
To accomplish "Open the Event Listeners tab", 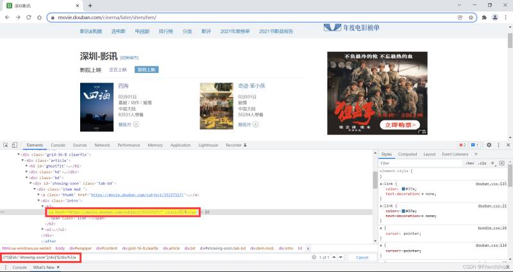I will pyautogui.click(x=455, y=154).
